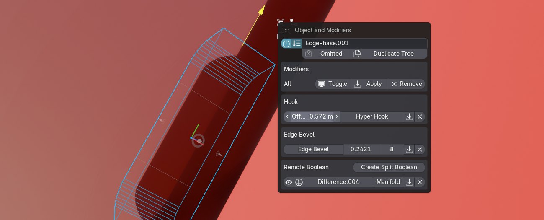This screenshot has width=544, height=220.
Task: Apply all modifiers
Action: point(369,84)
